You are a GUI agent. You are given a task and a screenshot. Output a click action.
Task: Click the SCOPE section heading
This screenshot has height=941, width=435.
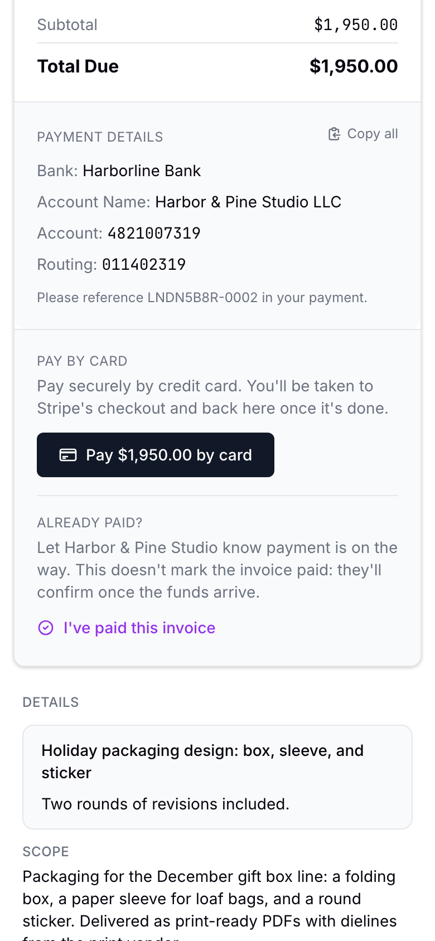tap(46, 852)
